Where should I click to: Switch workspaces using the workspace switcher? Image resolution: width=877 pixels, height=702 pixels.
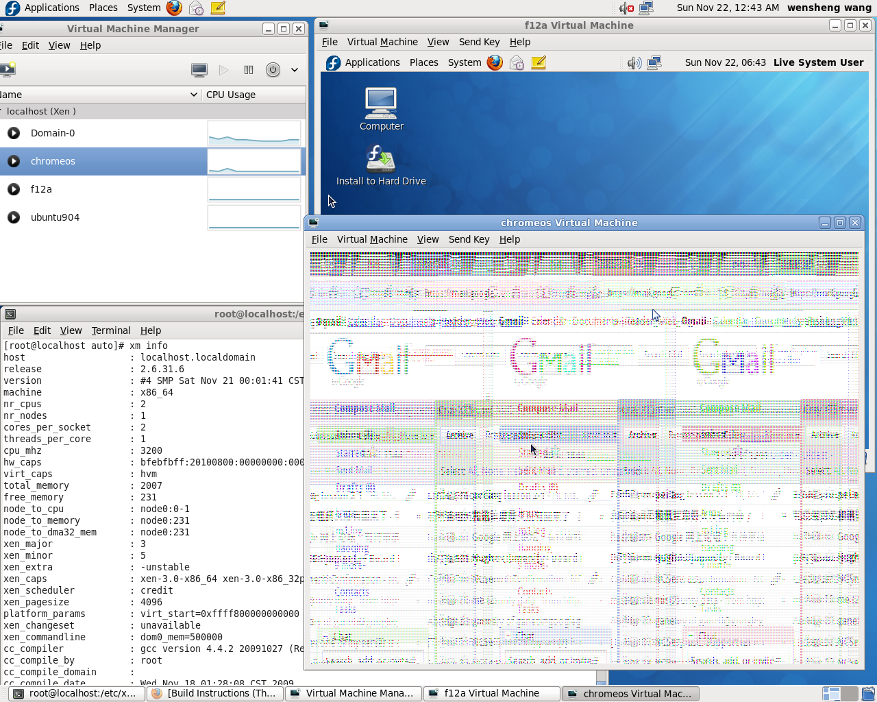tap(839, 694)
